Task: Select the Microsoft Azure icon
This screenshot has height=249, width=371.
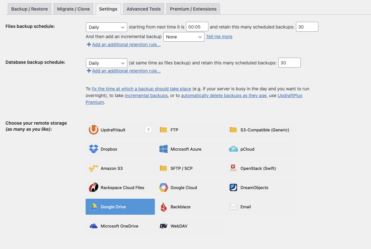Action: pos(164,149)
